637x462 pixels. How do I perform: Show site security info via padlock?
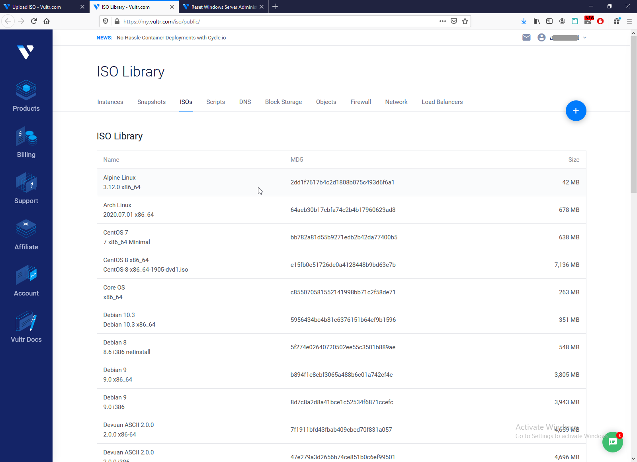117,21
